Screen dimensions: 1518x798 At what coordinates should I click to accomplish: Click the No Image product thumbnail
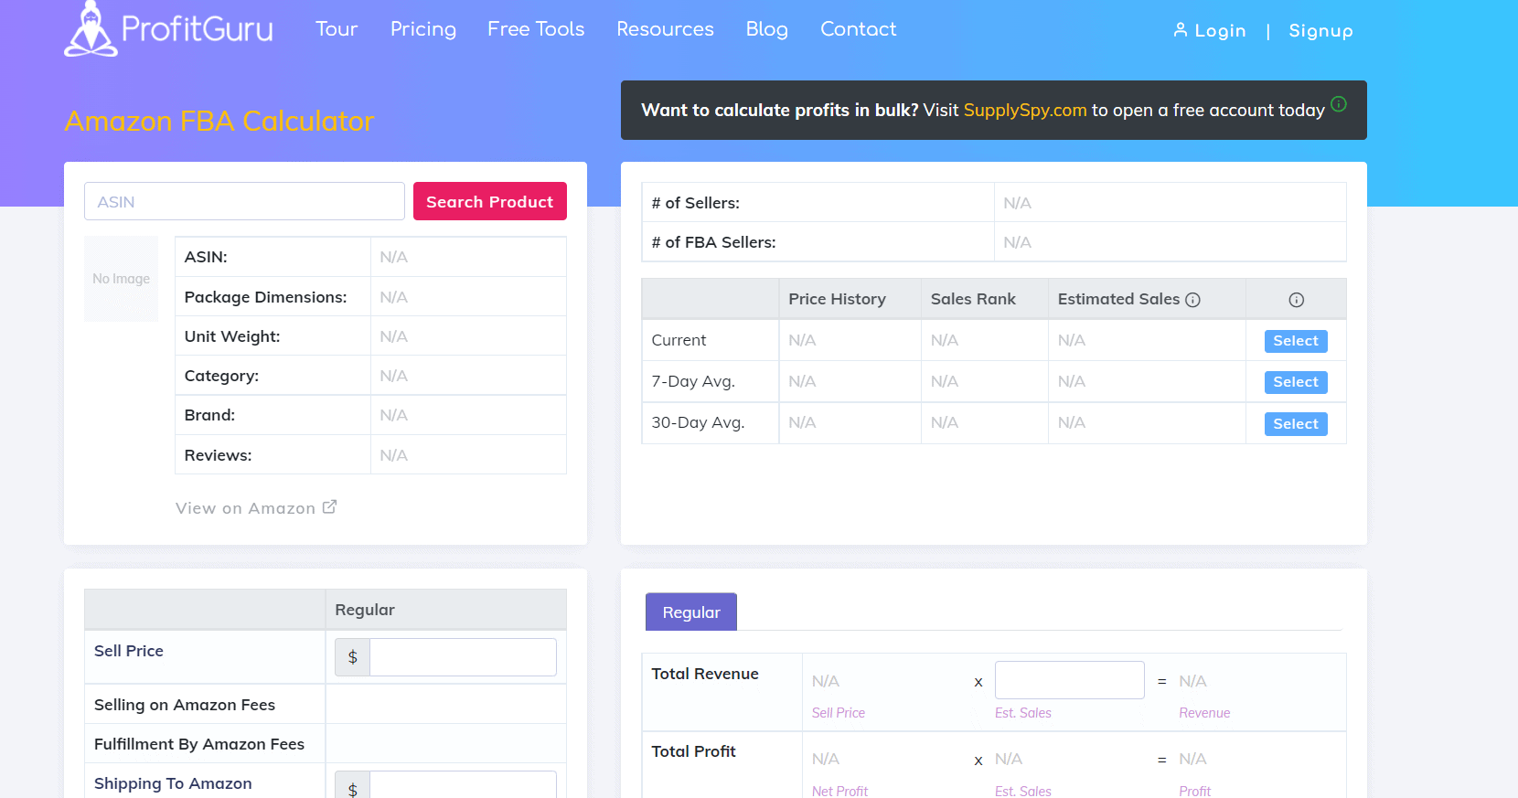[x=121, y=279]
